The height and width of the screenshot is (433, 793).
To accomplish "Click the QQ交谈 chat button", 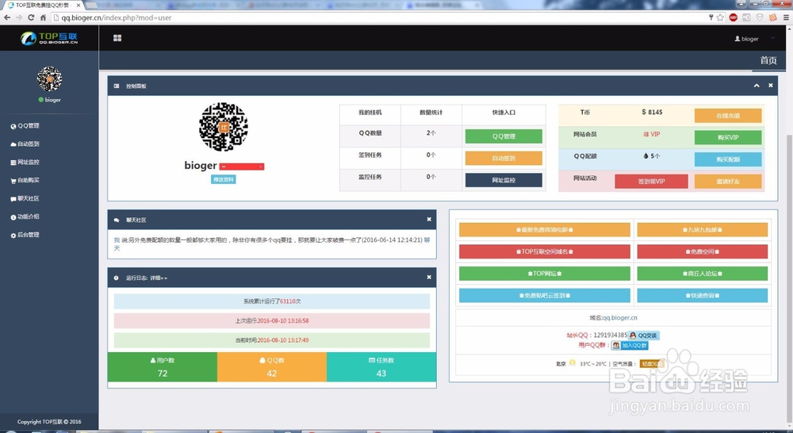I will point(644,335).
